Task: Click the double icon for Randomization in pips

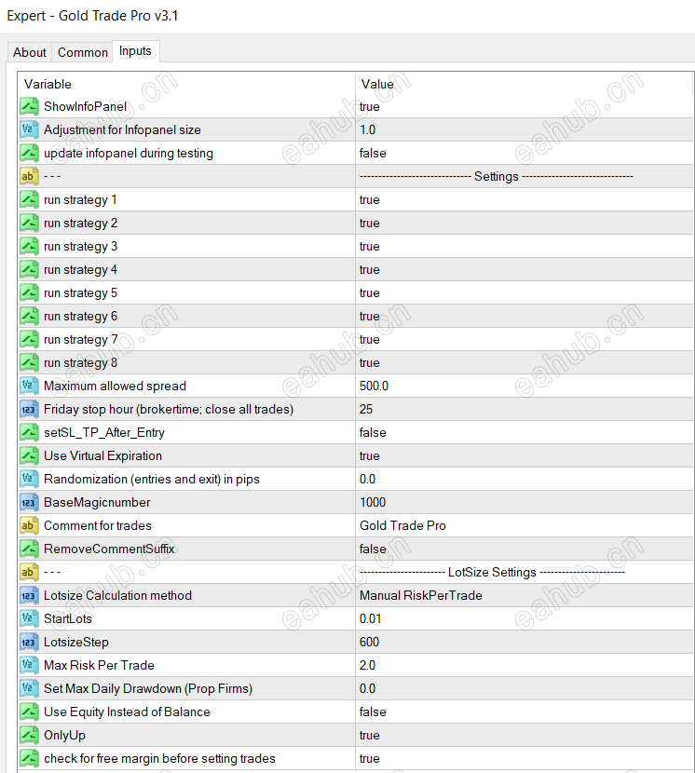Action: point(29,479)
